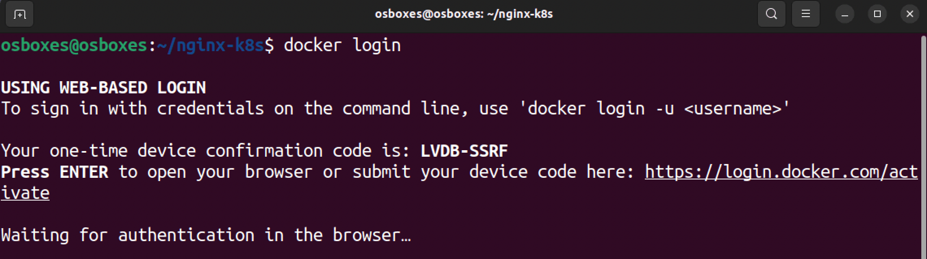Click the search icon in the header

coord(771,15)
